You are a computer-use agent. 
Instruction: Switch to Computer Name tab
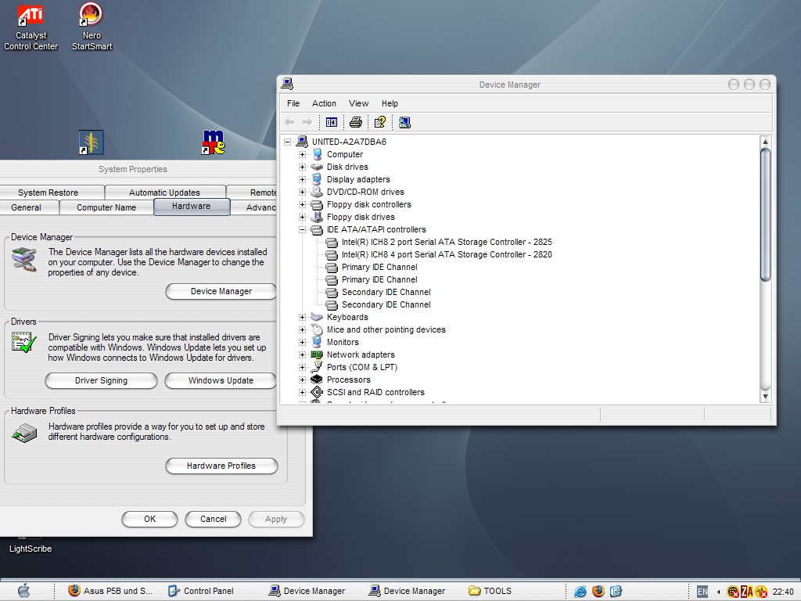coord(106,207)
